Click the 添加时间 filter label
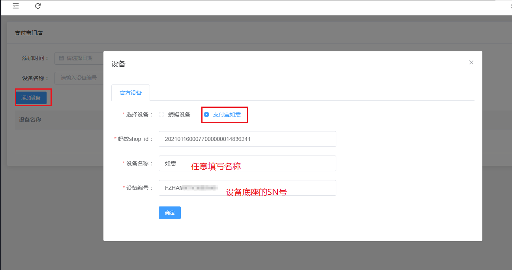Screen dimensions: 512x270 35,58
